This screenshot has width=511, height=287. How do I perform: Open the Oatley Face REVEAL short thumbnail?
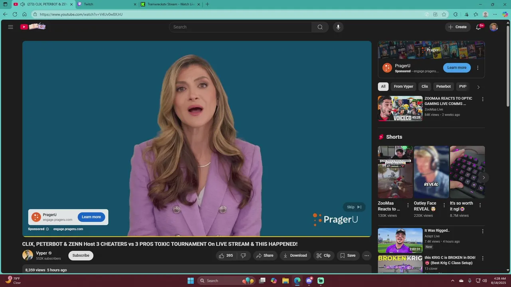pyautogui.click(x=432, y=172)
